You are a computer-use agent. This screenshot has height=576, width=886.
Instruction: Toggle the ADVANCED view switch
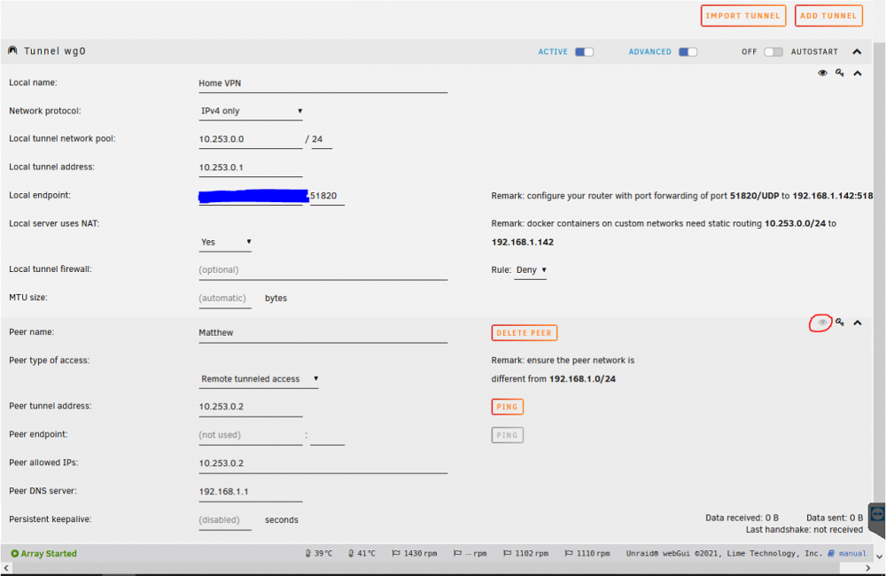(688, 51)
